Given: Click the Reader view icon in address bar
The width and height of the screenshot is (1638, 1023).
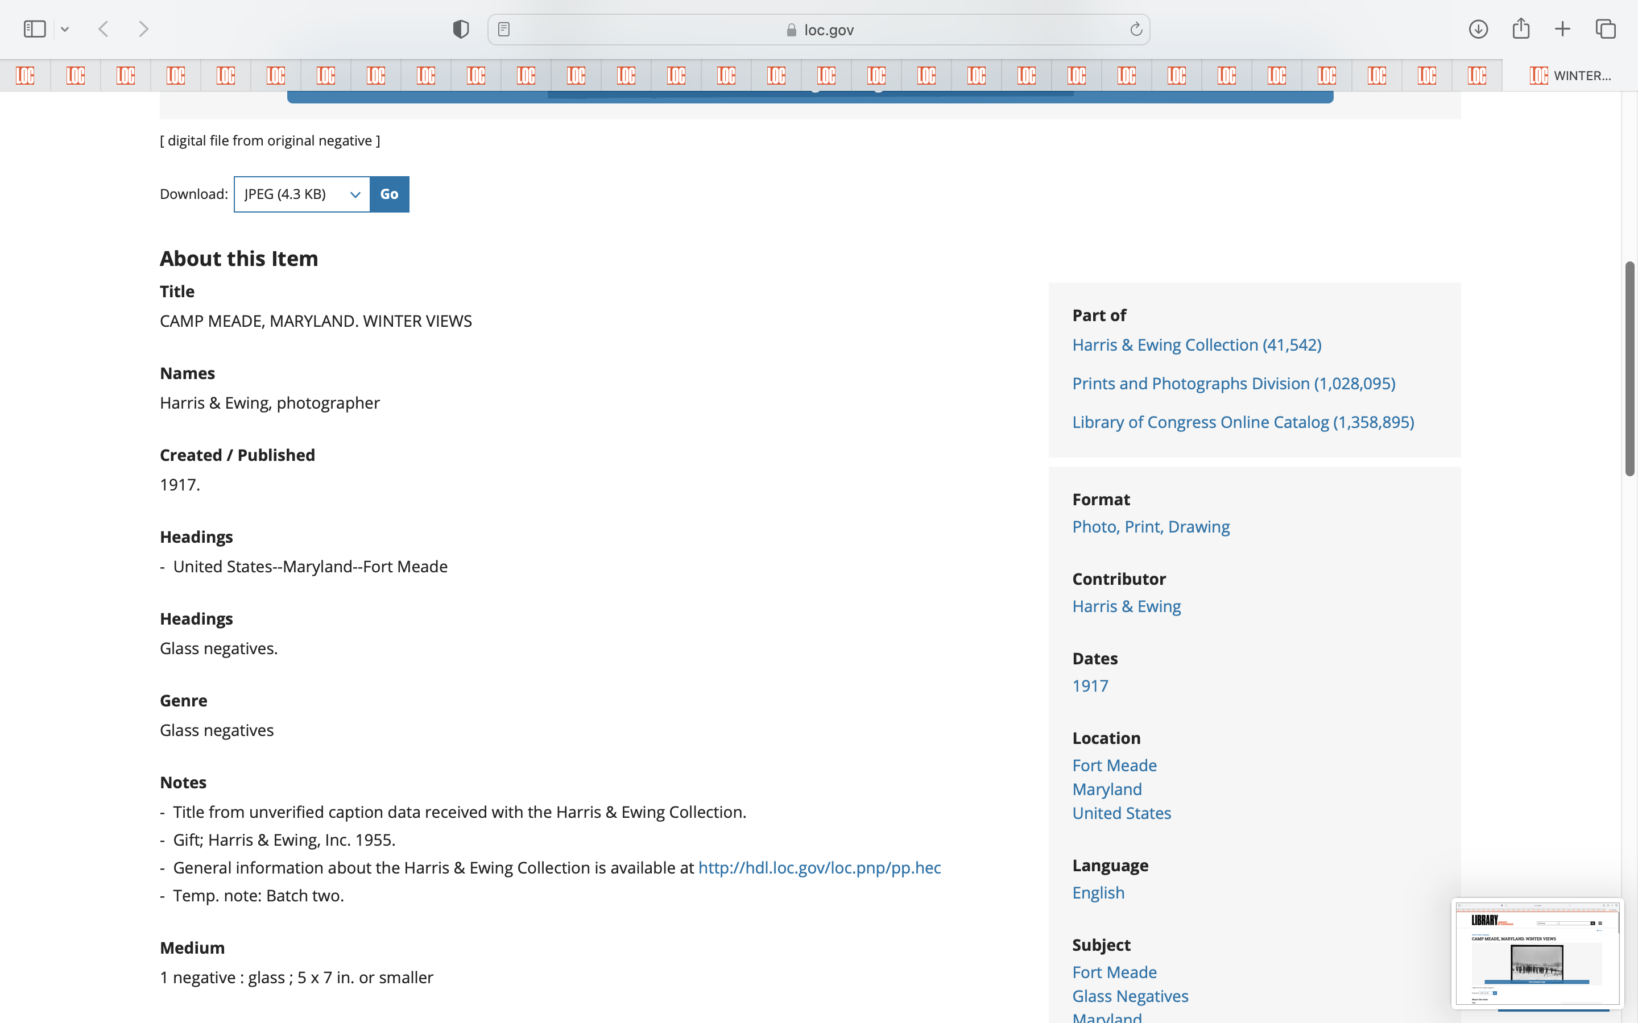Looking at the screenshot, I should [503, 29].
